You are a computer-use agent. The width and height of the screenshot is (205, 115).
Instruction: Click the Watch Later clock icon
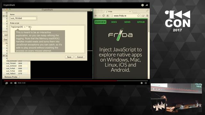(x=143, y=5)
